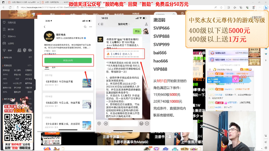269x151 pixels.
Task: Expand the 酸奶电竞 description chevron
Action: point(89,48)
